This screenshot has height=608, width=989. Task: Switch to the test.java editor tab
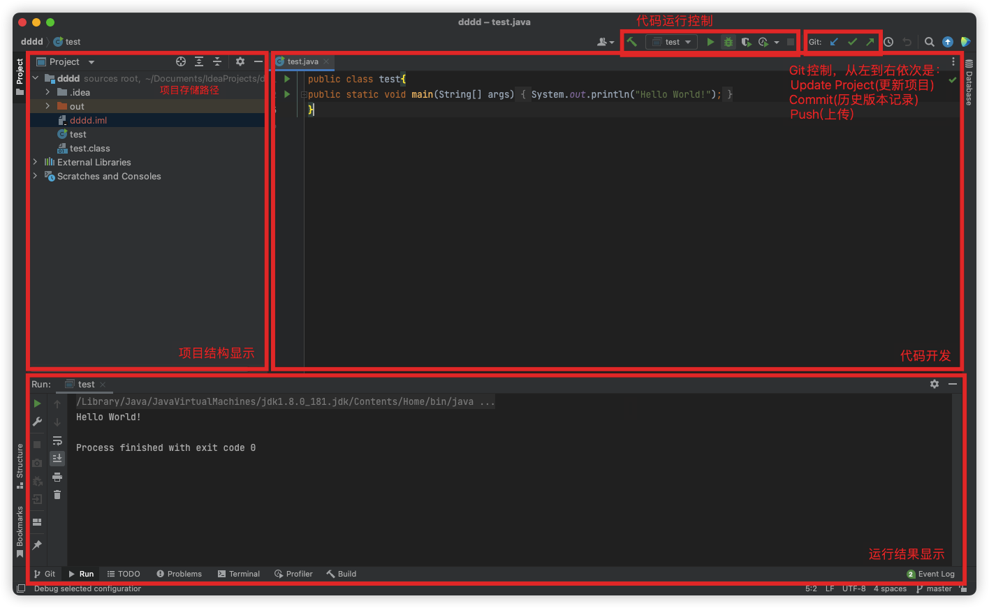(302, 61)
